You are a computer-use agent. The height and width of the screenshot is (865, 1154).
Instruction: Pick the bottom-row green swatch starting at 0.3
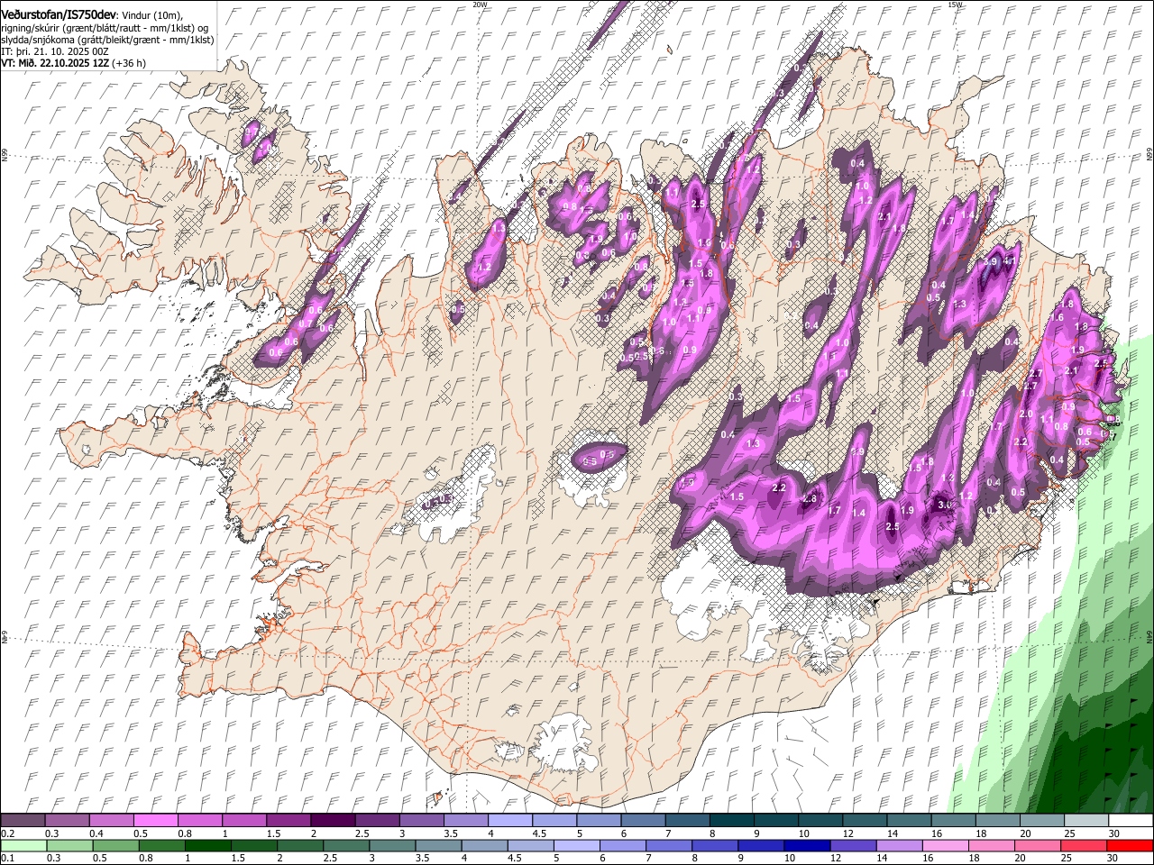[x=69, y=845]
